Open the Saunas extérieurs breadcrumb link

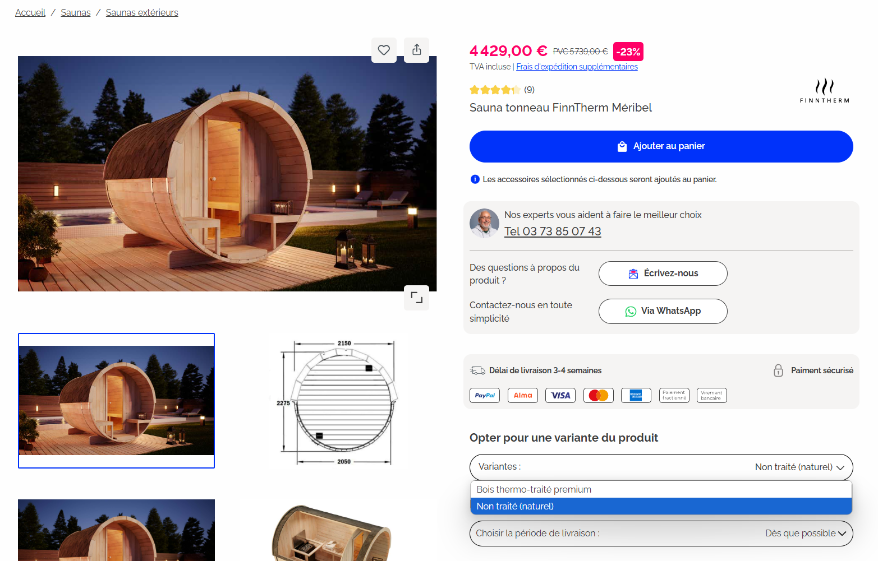(142, 12)
